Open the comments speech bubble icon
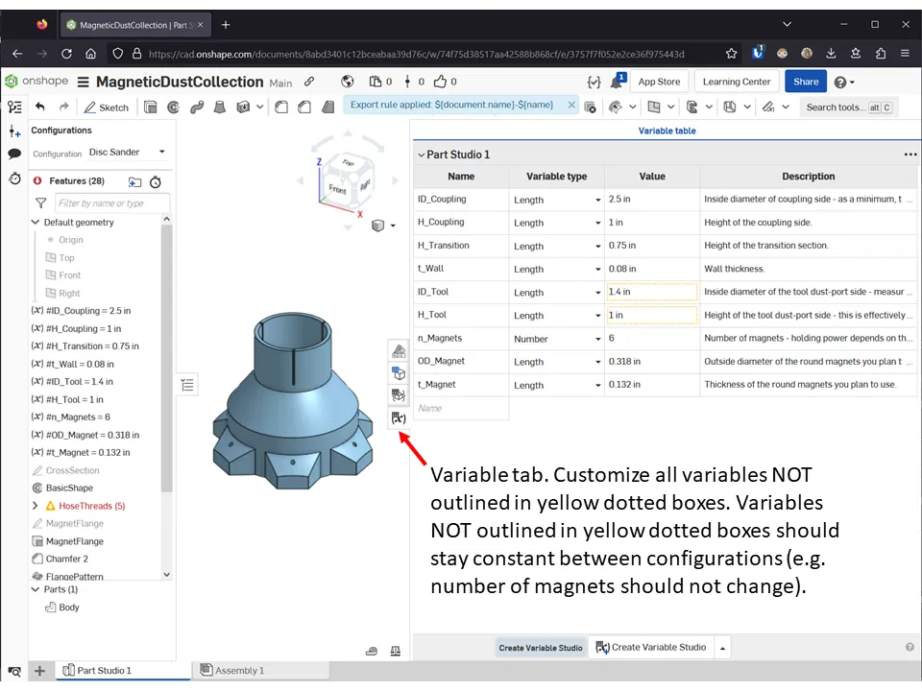This screenshot has height=691, width=922. coord(14,154)
